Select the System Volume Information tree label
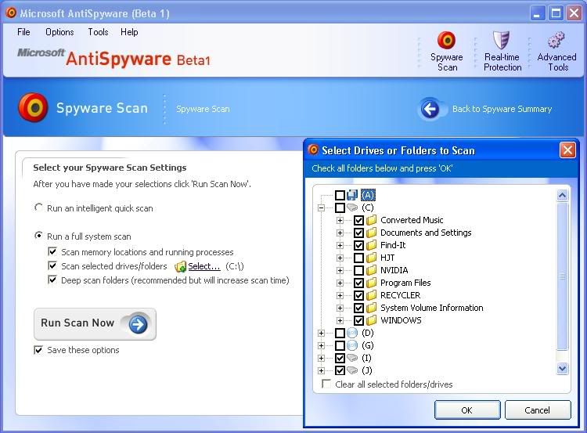 click(431, 308)
